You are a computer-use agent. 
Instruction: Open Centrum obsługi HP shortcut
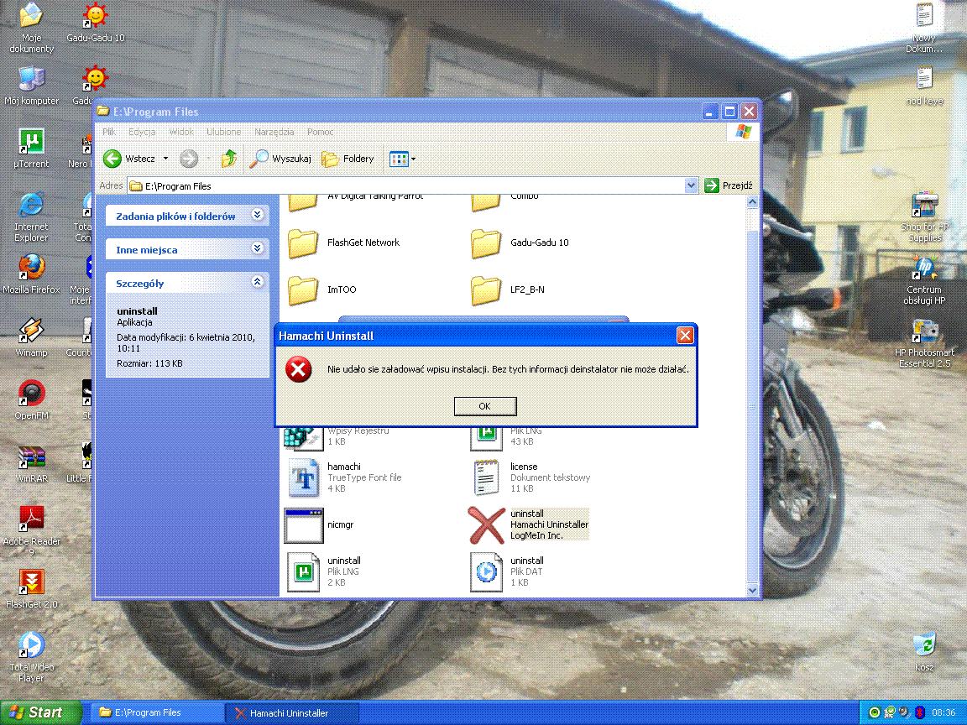tap(924, 279)
